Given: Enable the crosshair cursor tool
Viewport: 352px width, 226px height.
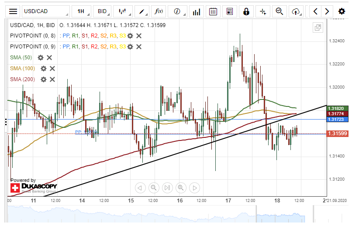Looking at the screenshot, I should 263,11.
